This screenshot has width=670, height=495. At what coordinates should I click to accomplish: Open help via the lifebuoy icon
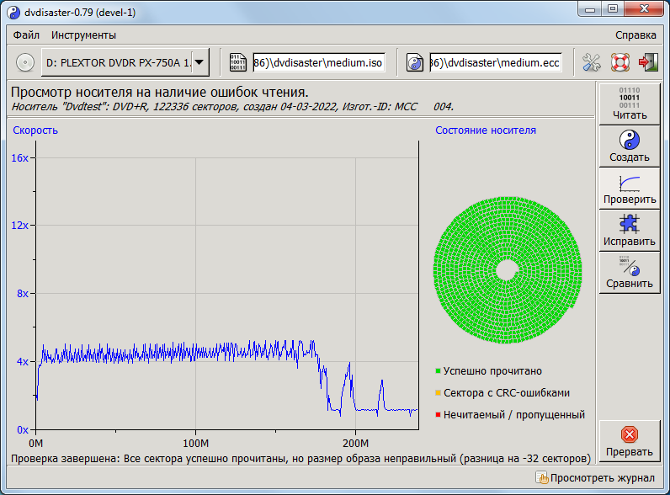point(620,62)
